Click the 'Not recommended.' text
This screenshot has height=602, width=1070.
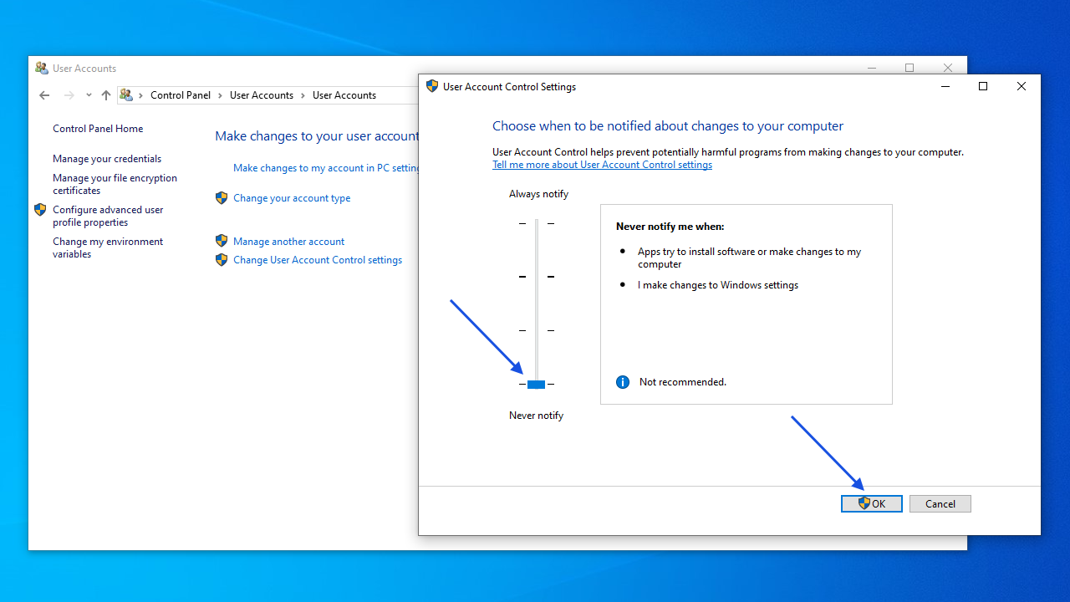click(x=683, y=382)
